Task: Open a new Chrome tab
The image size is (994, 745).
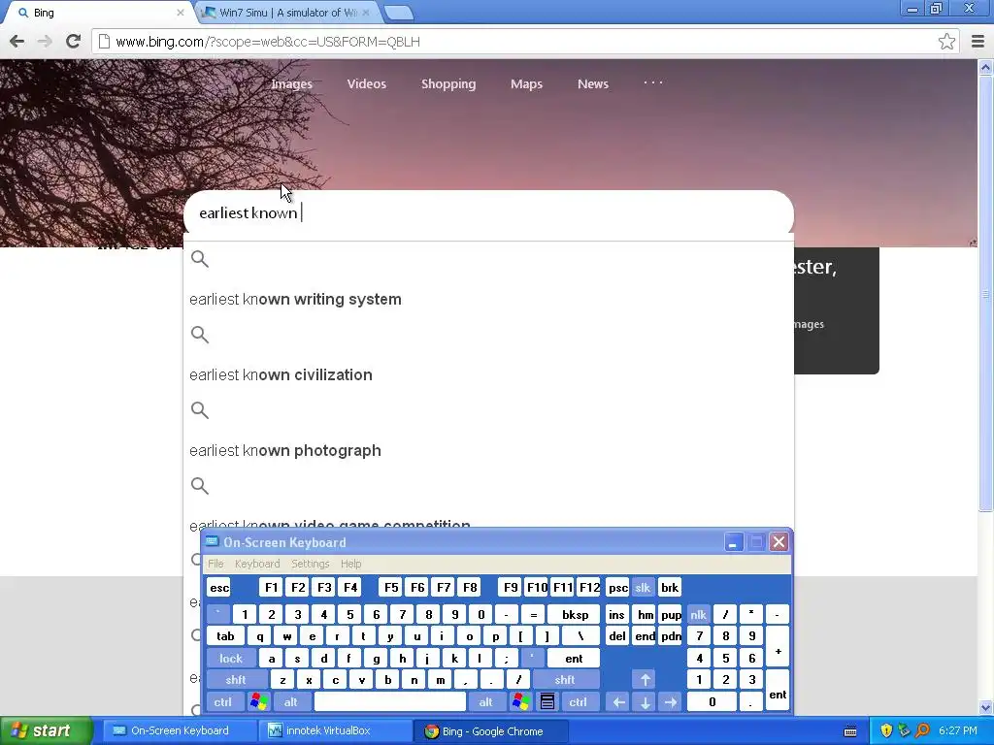Action: click(398, 12)
